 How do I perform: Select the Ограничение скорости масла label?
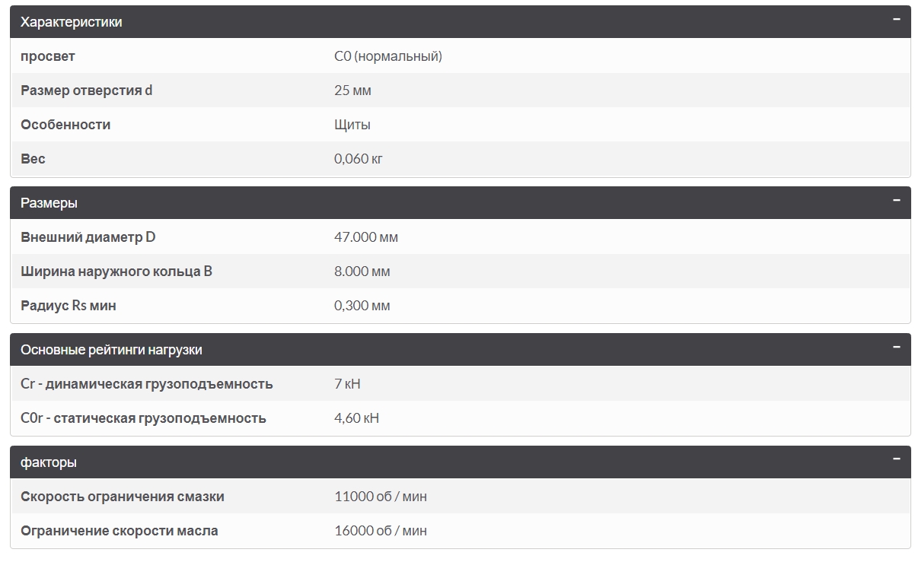coord(120,531)
